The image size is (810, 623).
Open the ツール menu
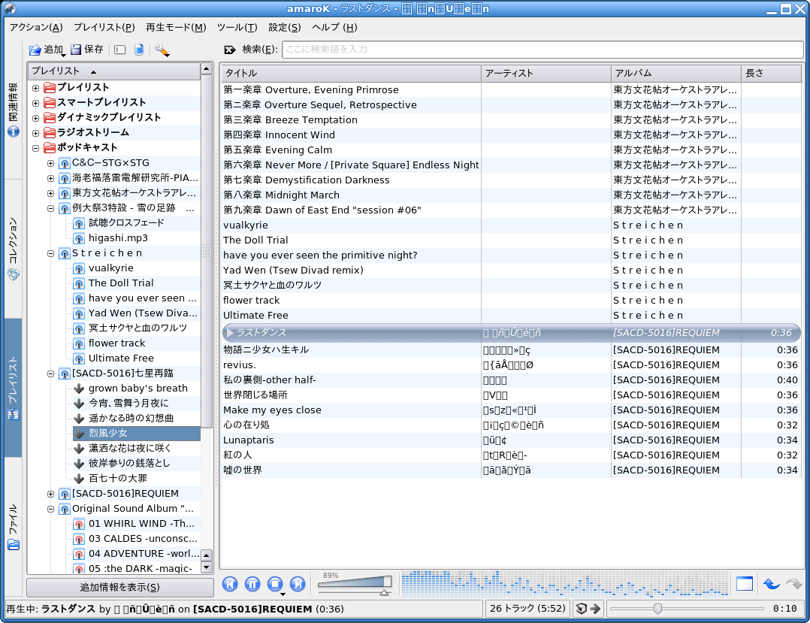237,27
